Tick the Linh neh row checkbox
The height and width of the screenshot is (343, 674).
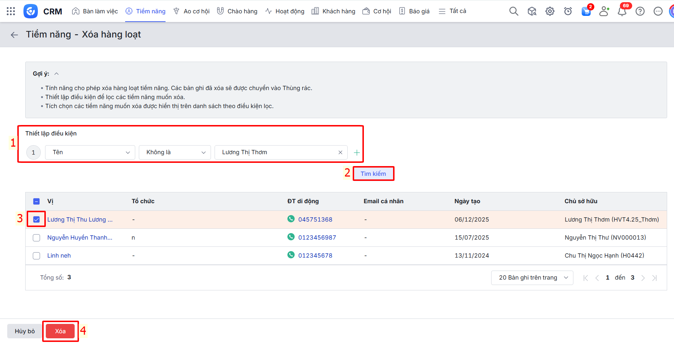coord(36,256)
